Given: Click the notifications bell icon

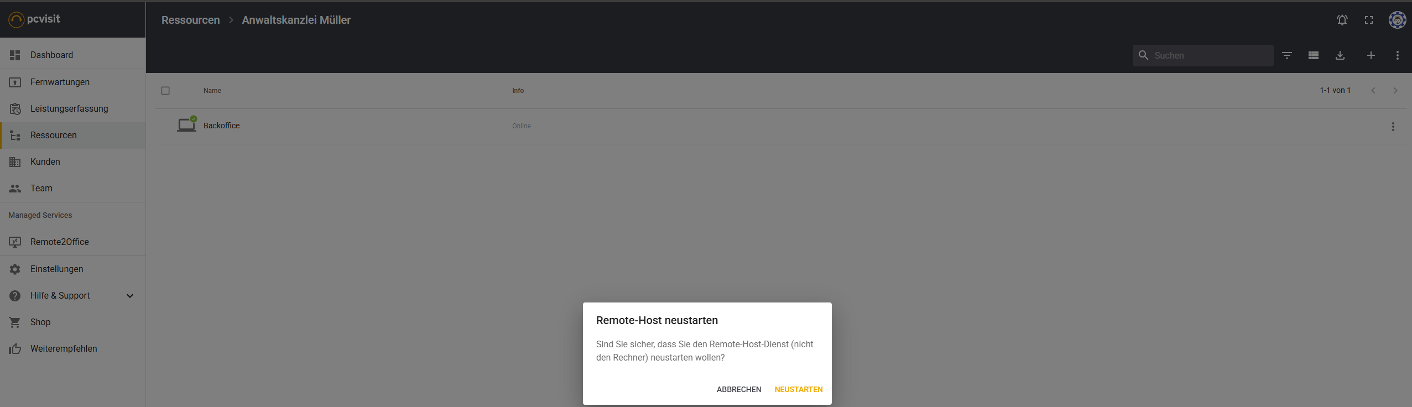Looking at the screenshot, I should 1342,20.
